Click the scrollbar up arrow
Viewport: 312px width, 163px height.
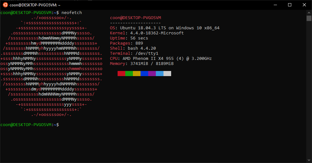click(x=309, y=13)
